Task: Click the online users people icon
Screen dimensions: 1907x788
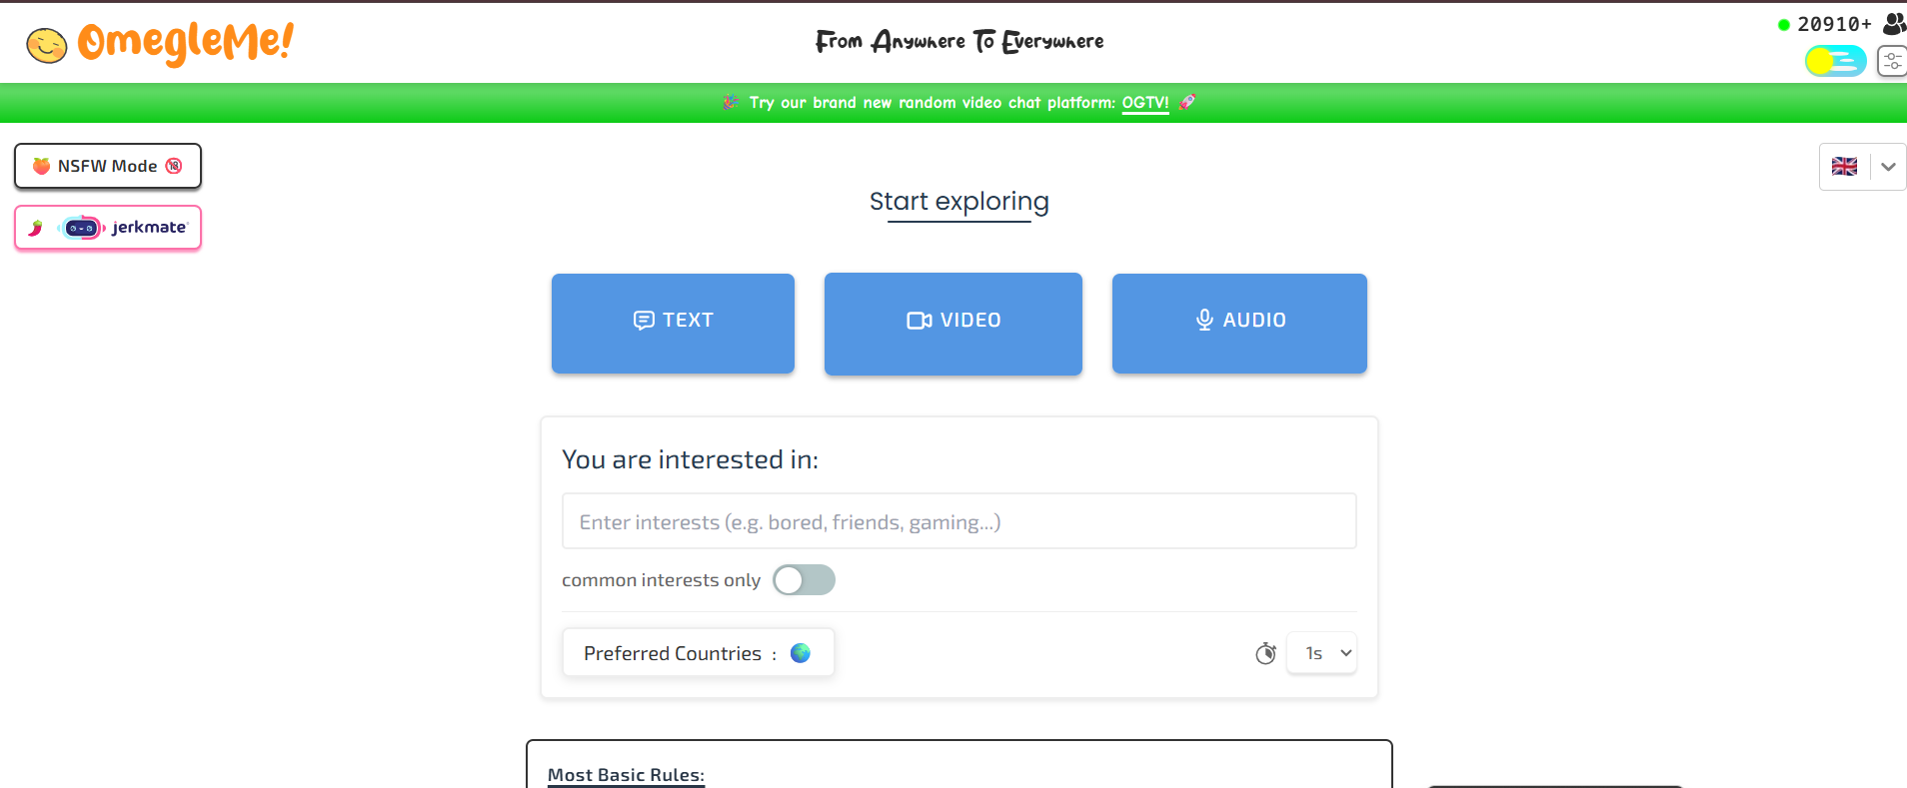Action: (1893, 23)
